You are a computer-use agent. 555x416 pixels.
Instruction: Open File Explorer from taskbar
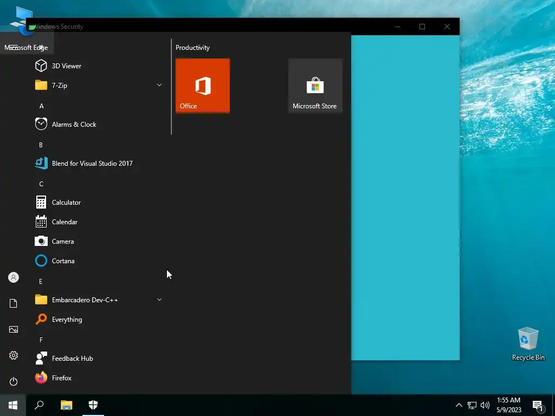click(x=67, y=405)
